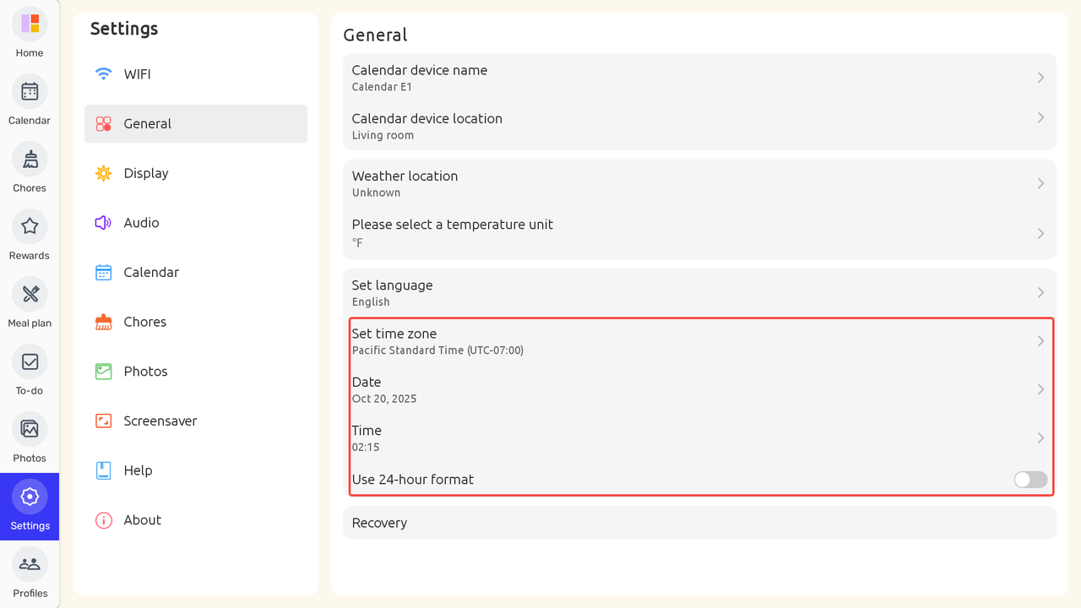Expand the temperature unit chevron
Image resolution: width=1081 pixels, height=608 pixels.
tap(1040, 233)
